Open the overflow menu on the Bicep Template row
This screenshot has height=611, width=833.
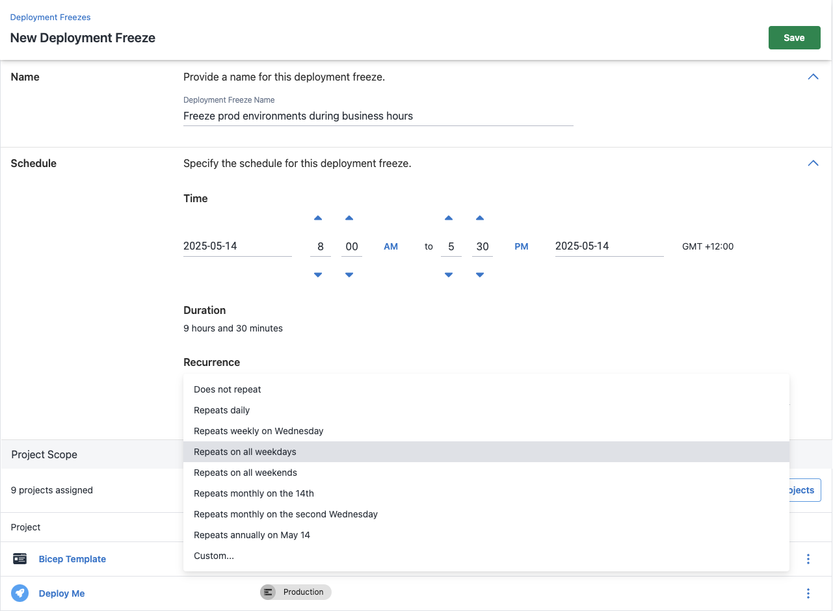click(x=808, y=558)
